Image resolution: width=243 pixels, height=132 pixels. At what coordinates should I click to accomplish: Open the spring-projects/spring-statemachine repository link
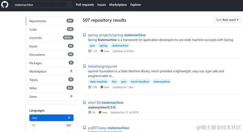(x=117, y=35)
